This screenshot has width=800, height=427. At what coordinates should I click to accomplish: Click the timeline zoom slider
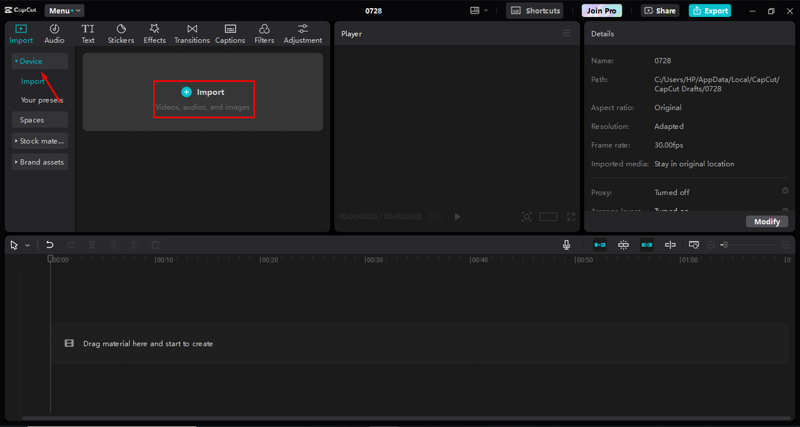[750, 245]
